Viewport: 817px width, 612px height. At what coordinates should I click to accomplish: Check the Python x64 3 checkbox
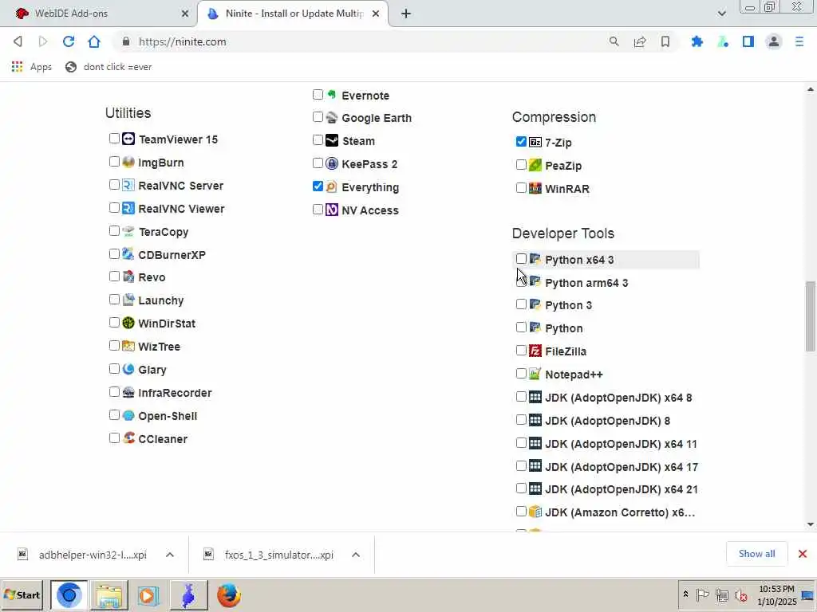pos(521,259)
